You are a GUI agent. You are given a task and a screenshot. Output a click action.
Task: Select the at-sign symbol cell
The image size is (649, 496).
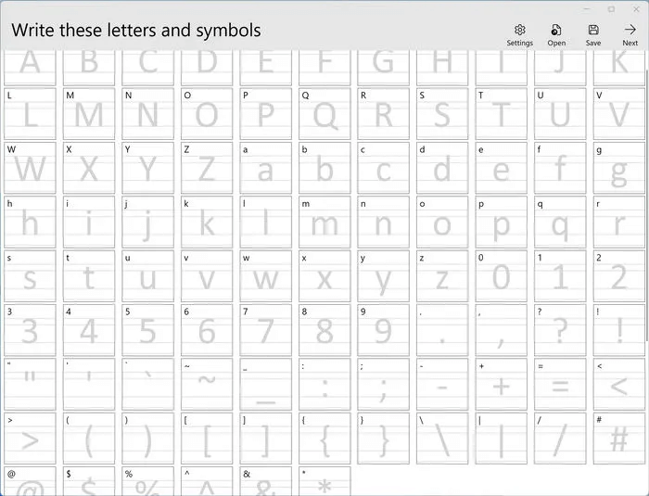tap(30, 481)
